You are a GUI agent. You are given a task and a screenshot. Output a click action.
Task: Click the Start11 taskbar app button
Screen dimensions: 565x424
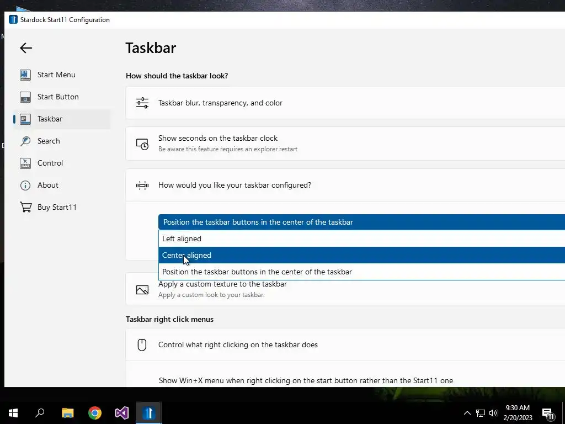coord(149,413)
